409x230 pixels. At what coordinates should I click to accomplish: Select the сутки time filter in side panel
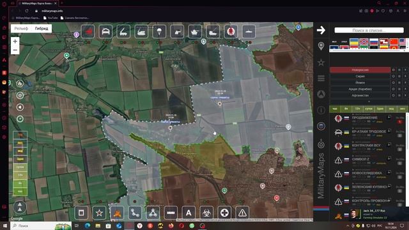[x=369, y=109]
